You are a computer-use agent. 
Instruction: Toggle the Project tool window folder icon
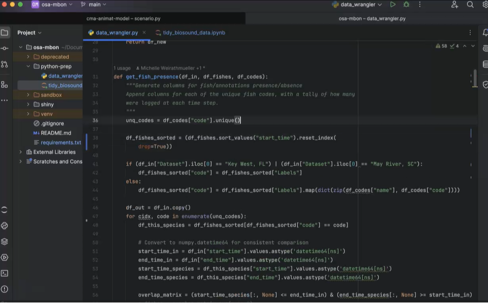coord(5,32)
